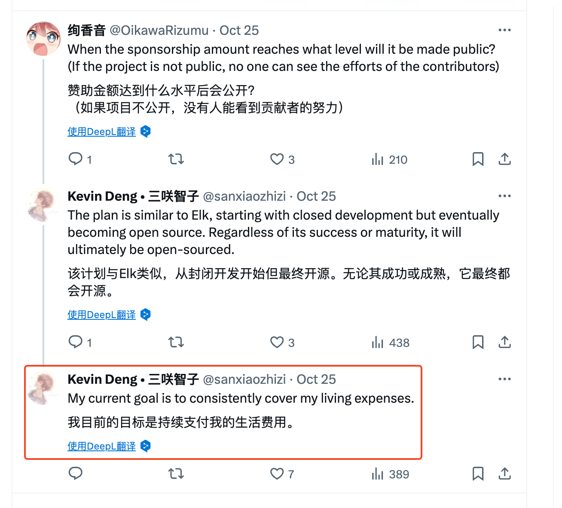
Task: Share OikawaRizumu's tweet
Action: (504, 159)
